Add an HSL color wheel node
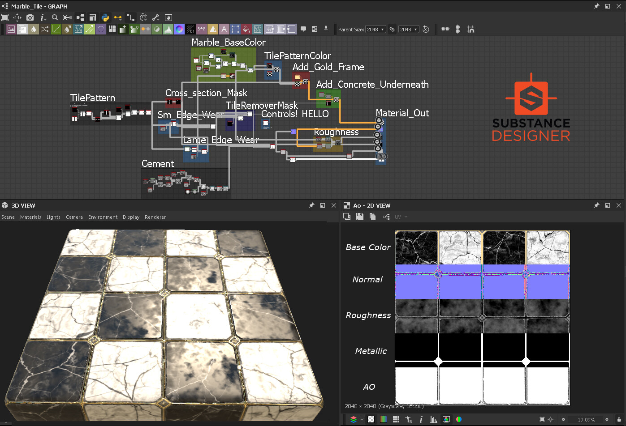 click(179, 30)
